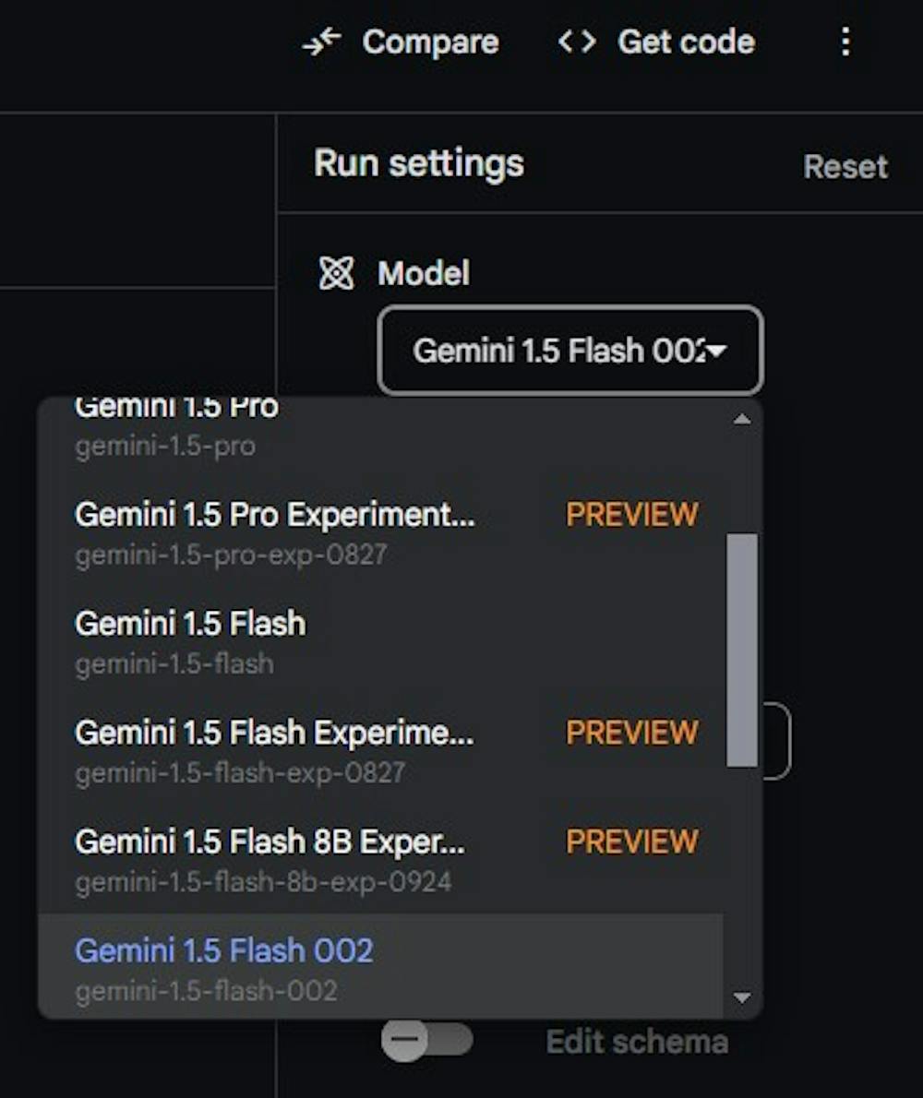Open the Gemini 1.5 Flash 002 model dropdown
Image resolution: width=923 pixels, height=1098 pixels.
[570, 351]
